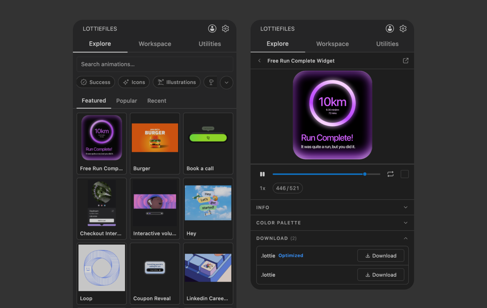Click the Optimized label link
The image size is (487, 308).
[291, 256]
